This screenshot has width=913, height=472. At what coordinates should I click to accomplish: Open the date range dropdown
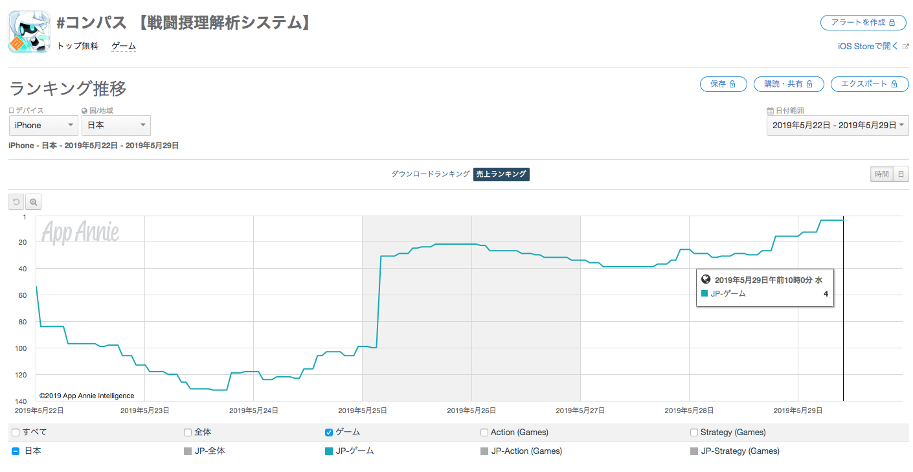[837, 125]
